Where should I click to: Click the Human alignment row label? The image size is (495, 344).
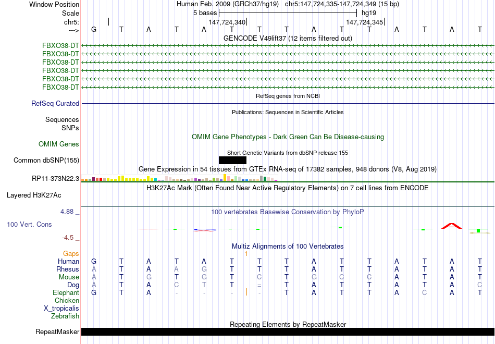68,261
